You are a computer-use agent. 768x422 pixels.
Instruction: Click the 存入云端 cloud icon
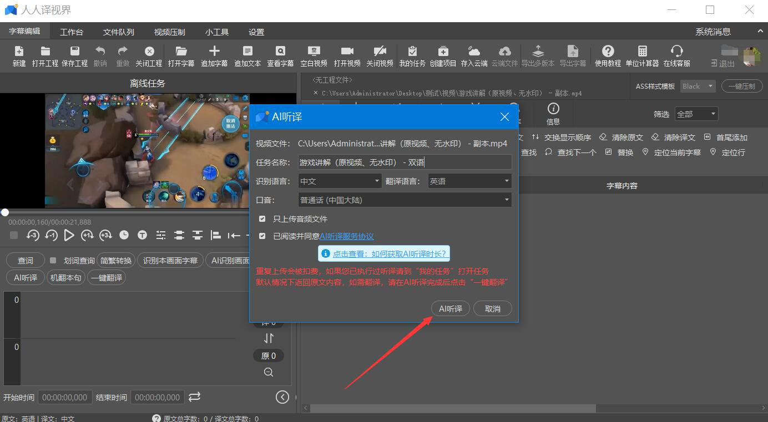coord(474,52)
